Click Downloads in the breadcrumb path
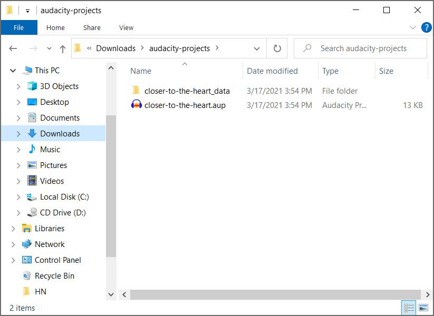Image resolution: width=434 pixels, height=316 pixels. pos(115,48)
